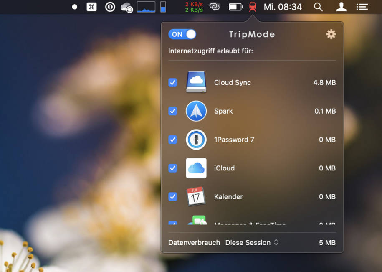
Task: Click the TripMode title text
Action: point(252,34)
